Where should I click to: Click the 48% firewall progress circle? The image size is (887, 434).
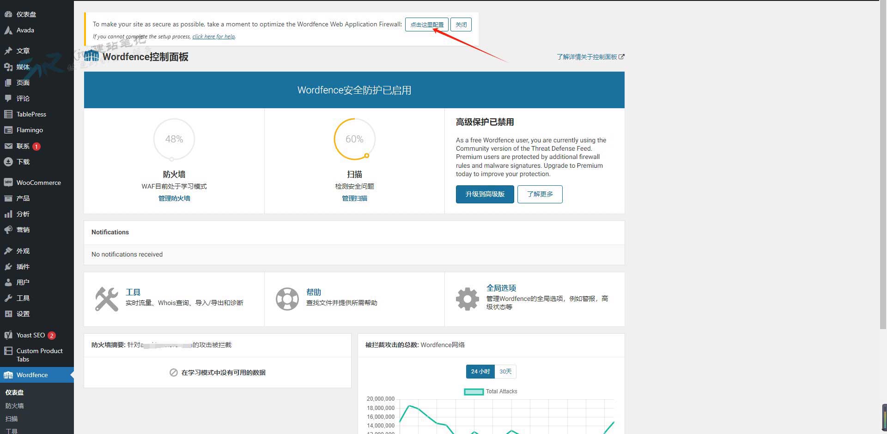(174, 139)
